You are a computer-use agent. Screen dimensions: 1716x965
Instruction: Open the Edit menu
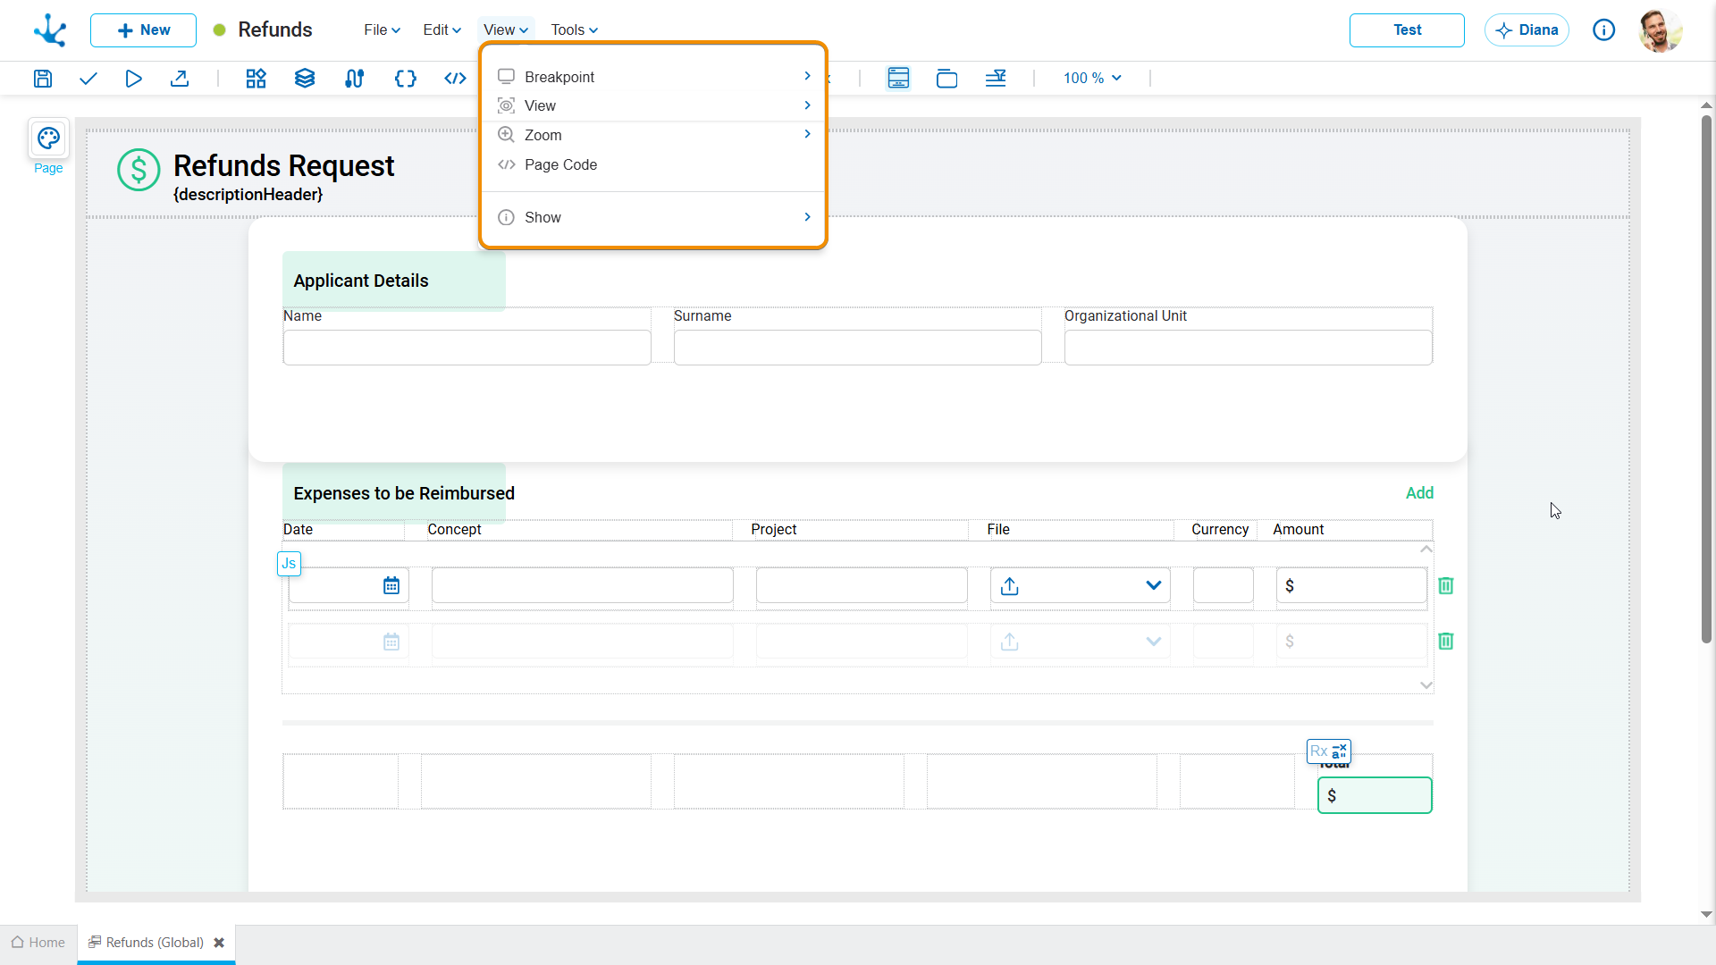click(442, 30)
